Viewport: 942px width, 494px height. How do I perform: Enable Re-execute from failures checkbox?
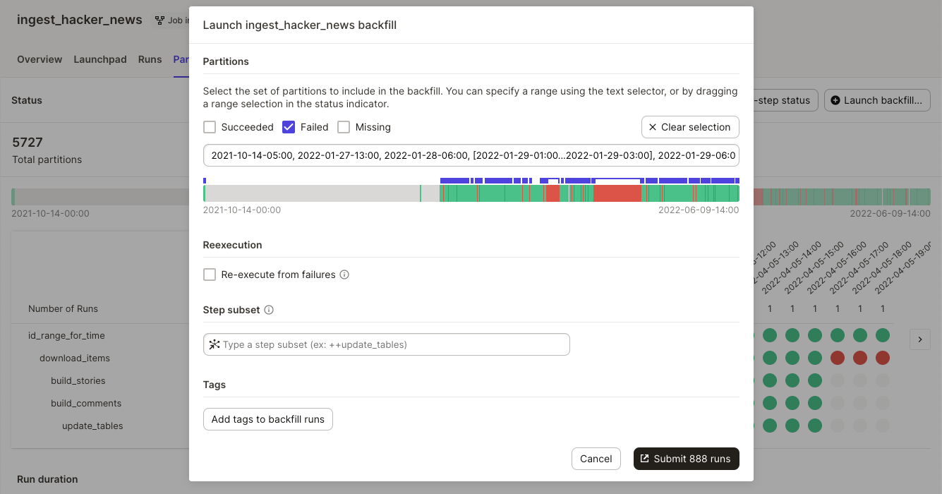point(210,275)
